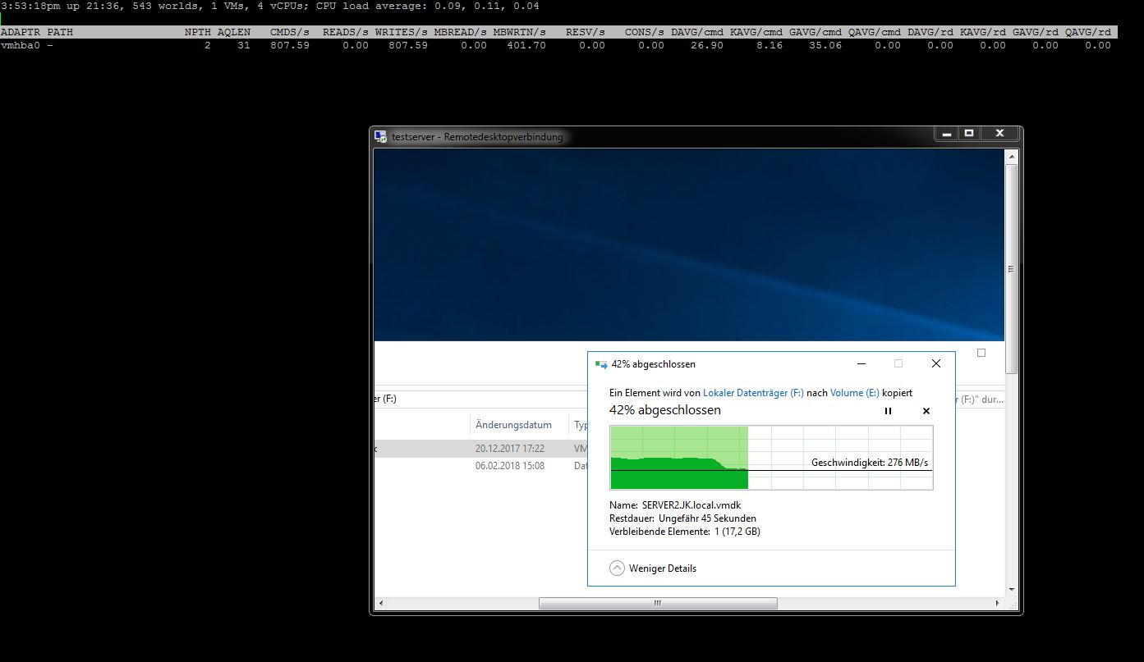The height and width of the screenshot is (662, 1144).
Task: Click the (F:) address bar in Explorer
Action: [480, 399]
